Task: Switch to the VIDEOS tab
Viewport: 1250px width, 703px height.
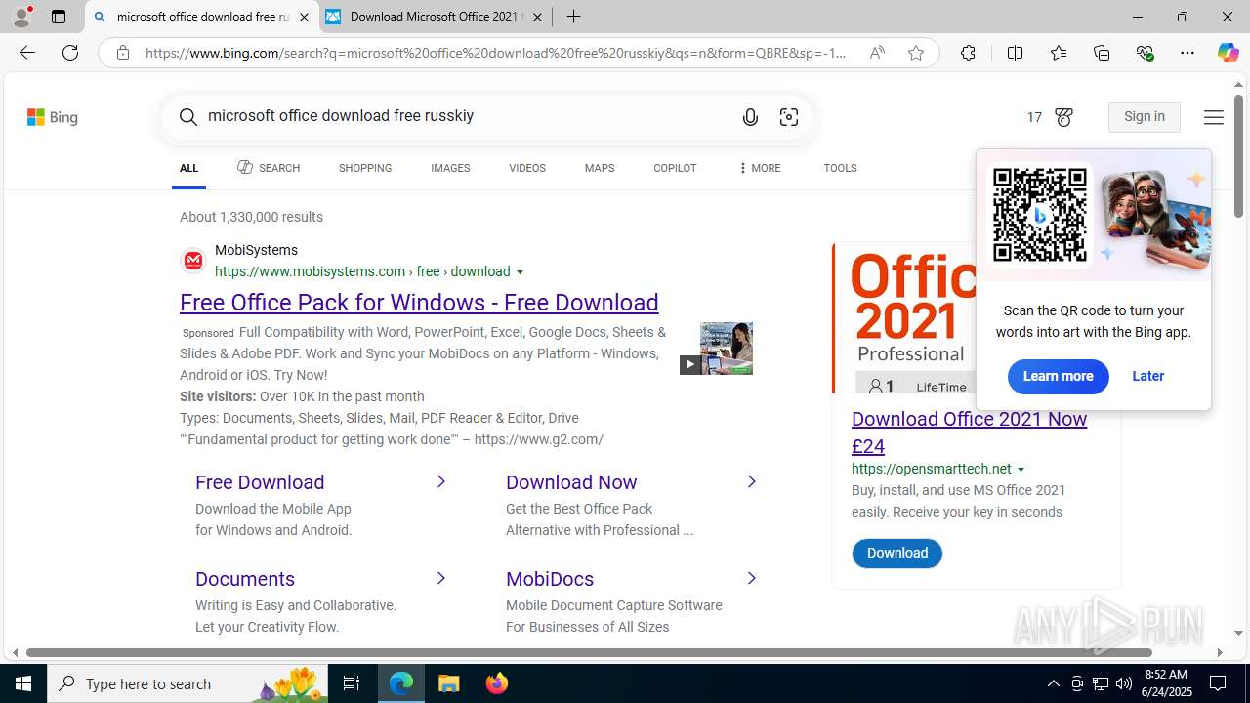Action: (527, 168)
